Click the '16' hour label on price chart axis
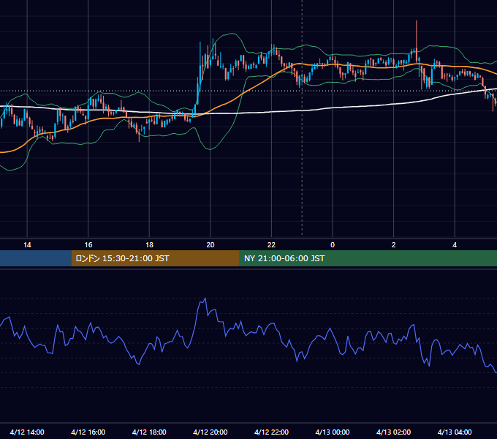The height and width of the screenshot is (439, 497). tap(88, 245)
